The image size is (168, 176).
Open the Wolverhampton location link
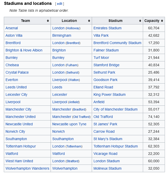click(x=65, y=168)
